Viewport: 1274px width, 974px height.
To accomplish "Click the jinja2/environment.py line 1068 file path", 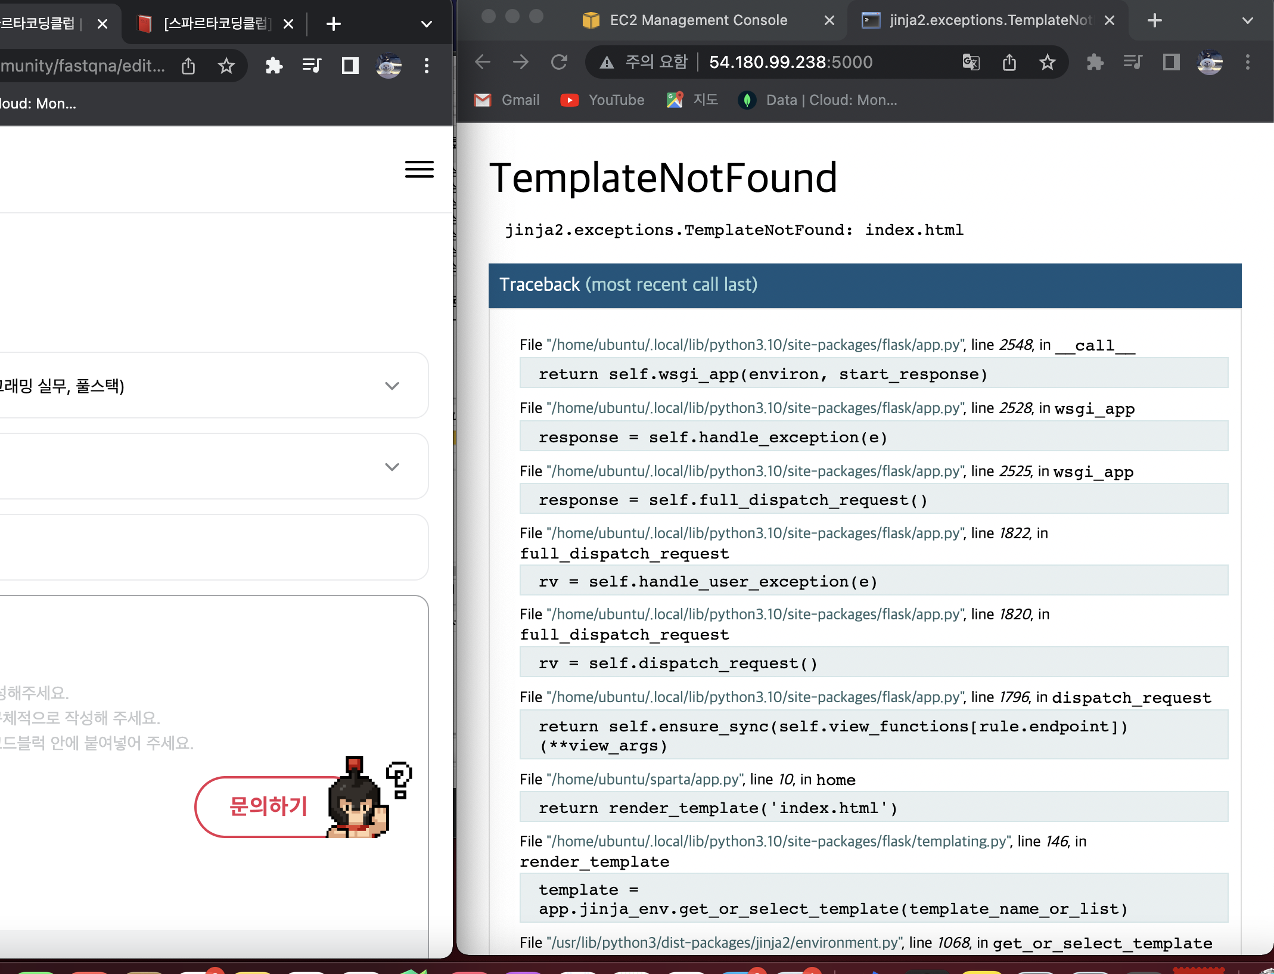I will click(725, 942).
